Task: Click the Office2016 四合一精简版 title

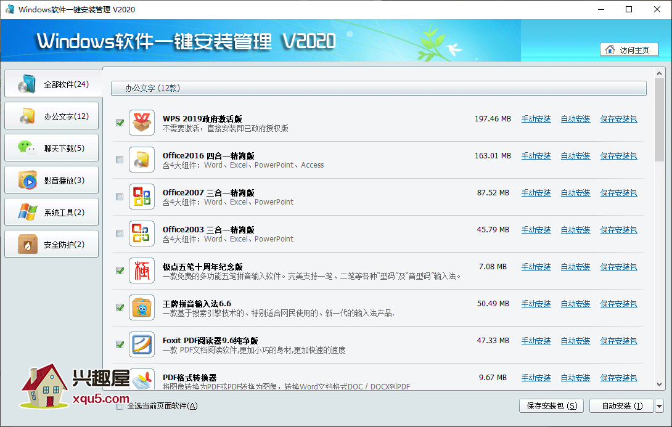Action: click(x=208, y=155)
